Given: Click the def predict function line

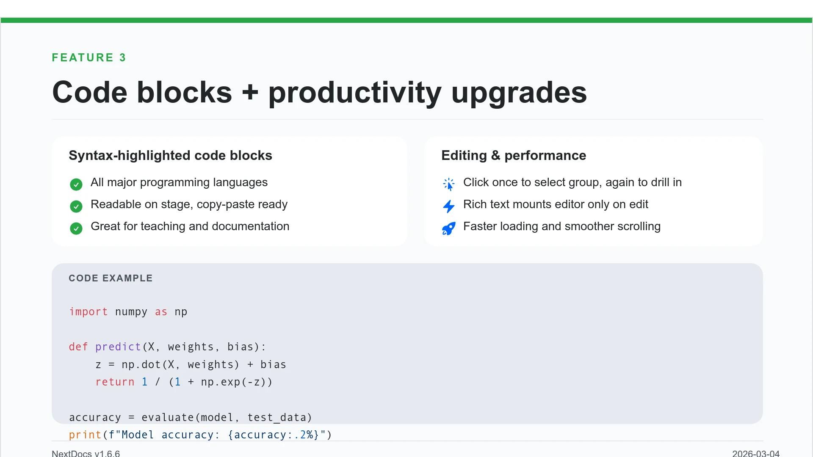Looking at the screenshot, I should pos(167,347).
